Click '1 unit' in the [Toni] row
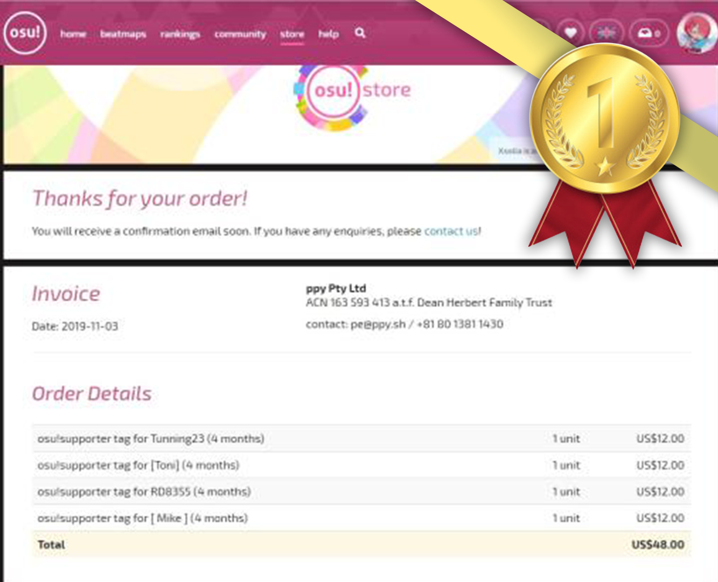Screen dimensions: 718x582 click(x=567, y=465)
